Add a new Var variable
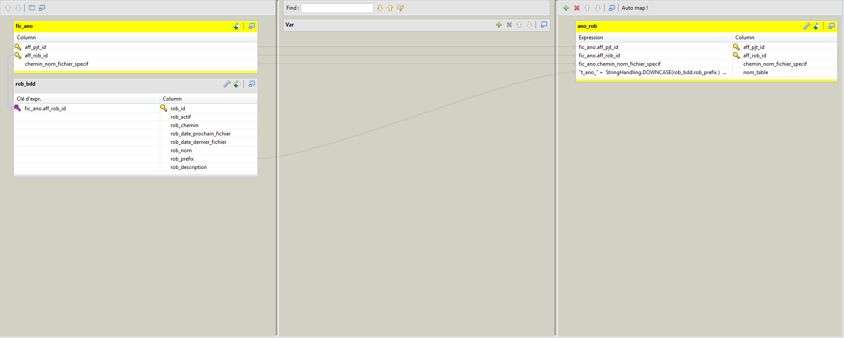This screenshot has width=844, height=338. (x=499, y=25)
